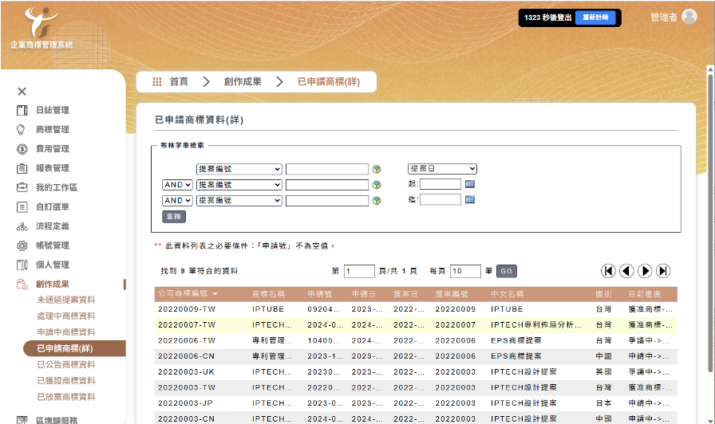Open 報表管理 clipboard icon
The height and width of the screenshot is (424, 715).
pos(22,168)
